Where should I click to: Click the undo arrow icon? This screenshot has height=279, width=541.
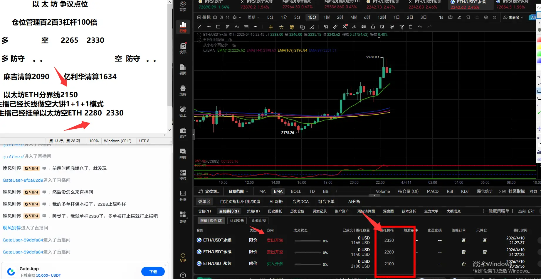tap(420, 27)
